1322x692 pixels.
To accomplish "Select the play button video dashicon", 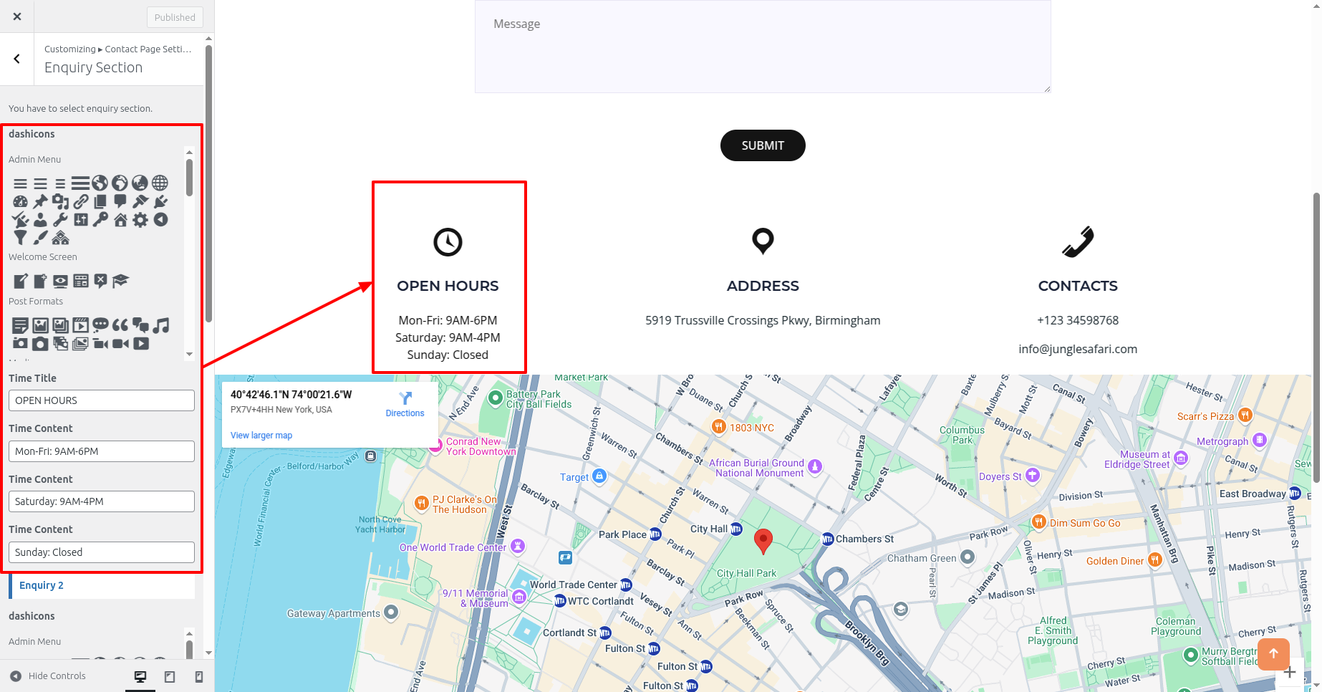I will pos(141,344).
